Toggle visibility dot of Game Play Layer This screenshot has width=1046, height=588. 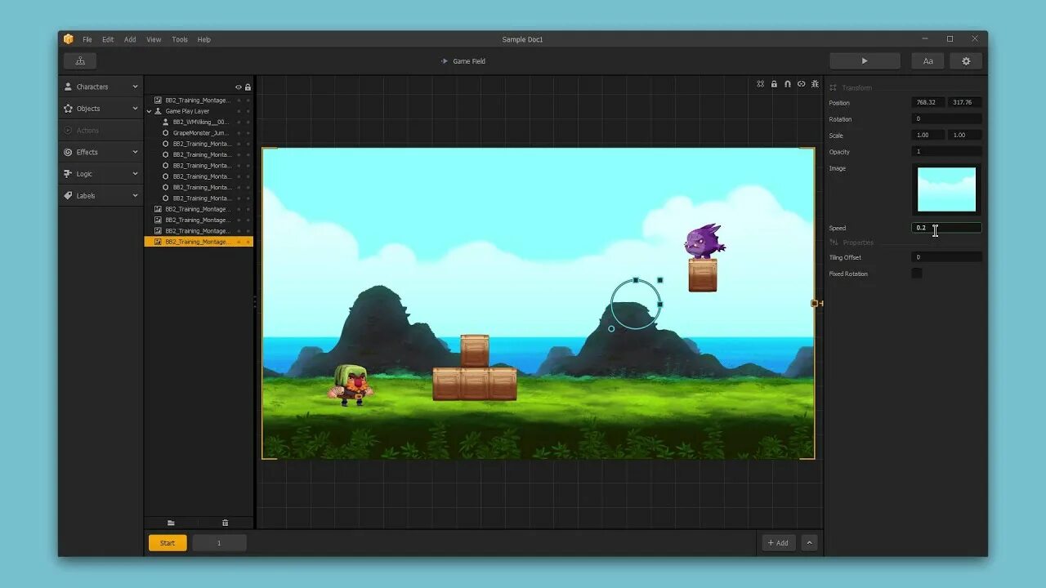coord(239,111)
